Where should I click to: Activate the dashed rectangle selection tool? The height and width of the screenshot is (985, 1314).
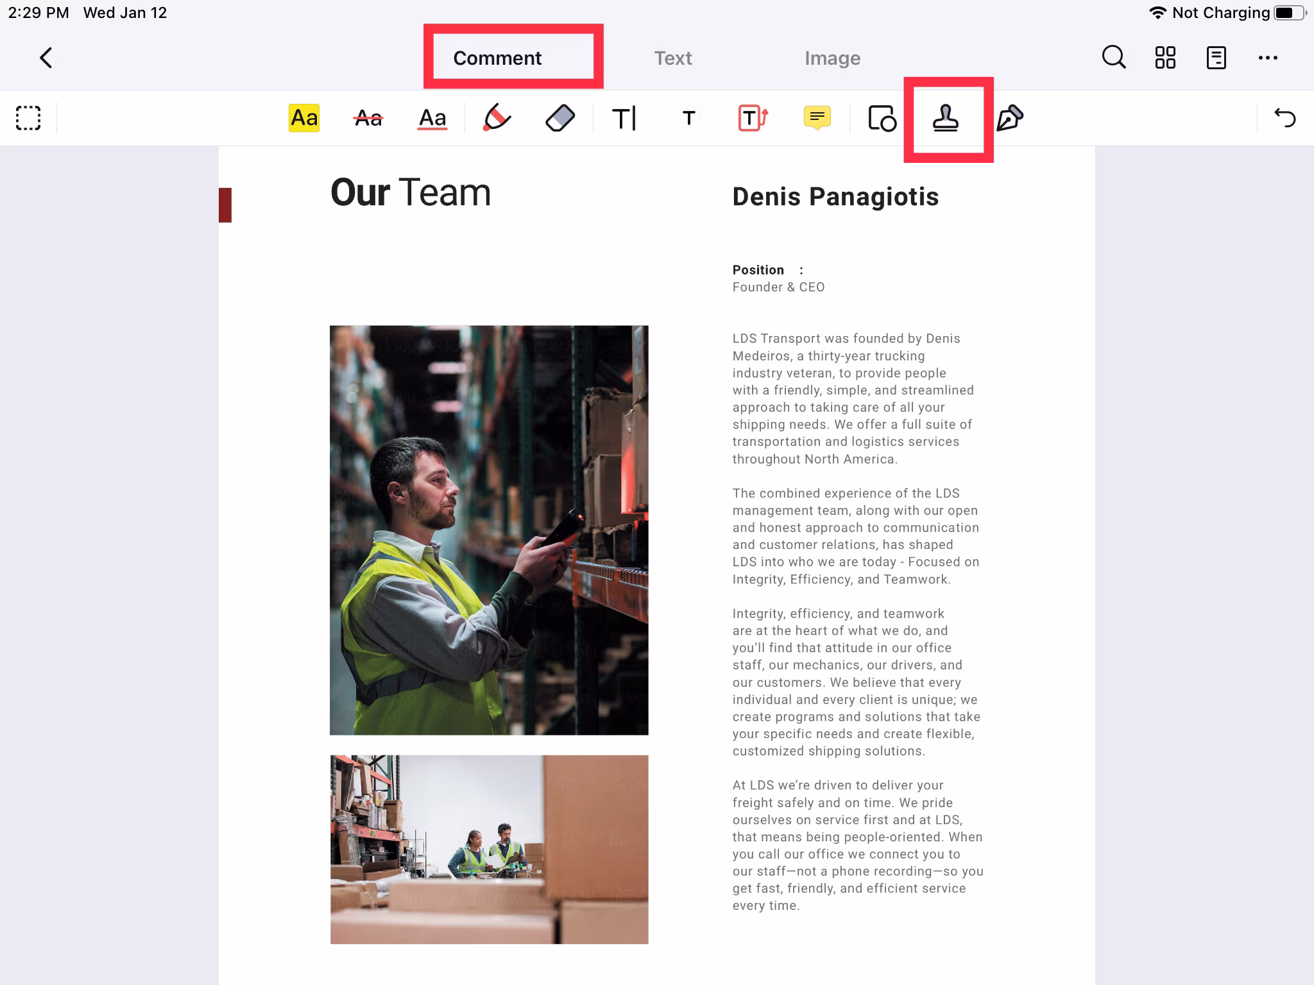28,118
